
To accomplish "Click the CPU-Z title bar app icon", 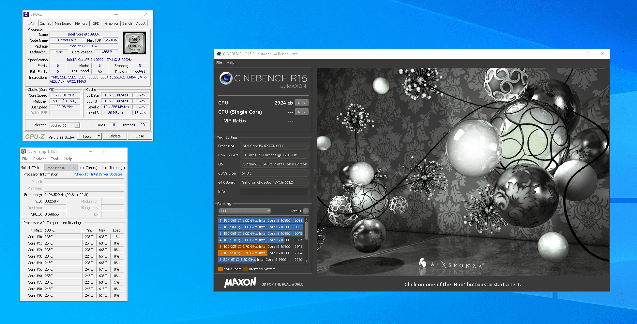I will coord(26,14).
